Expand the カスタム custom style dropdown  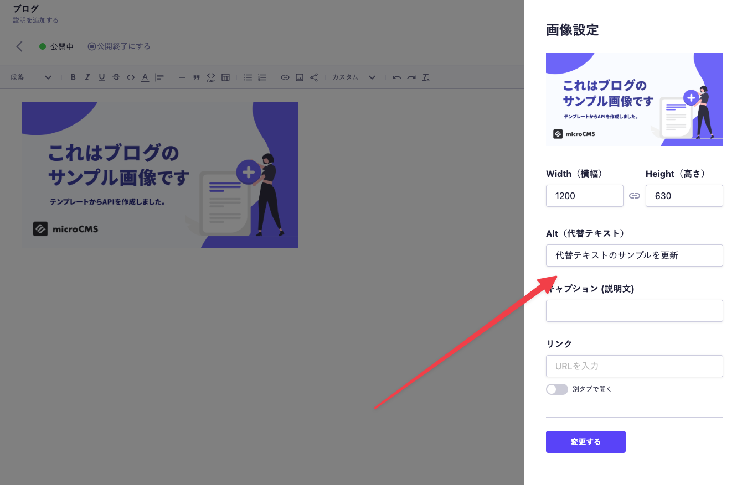coord(354,77)
